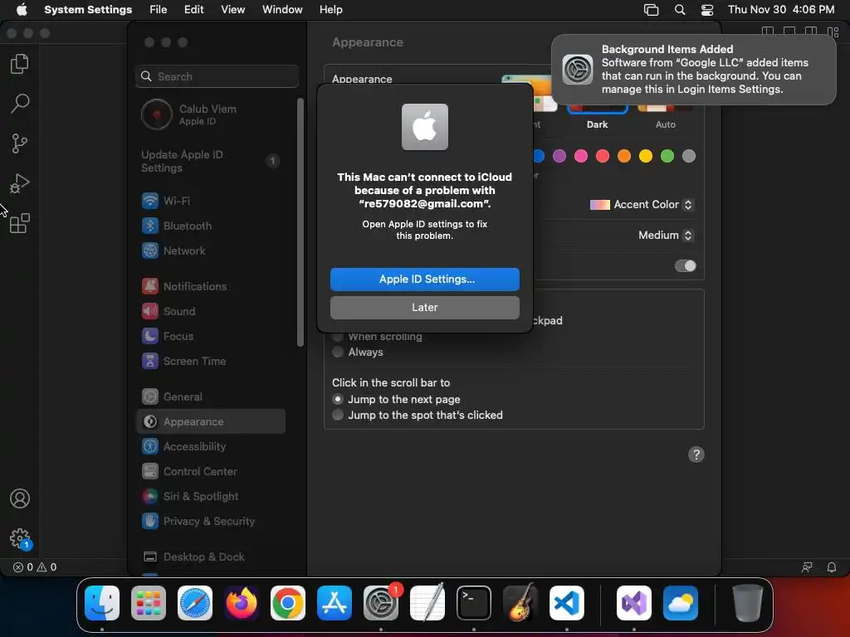
Task: Toggle the switch below Medium dropdown
Action: point(685,266)
